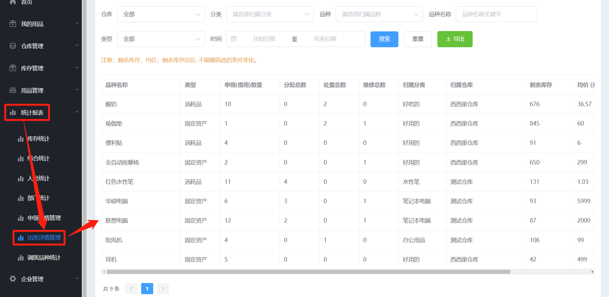609x297 pixels.
Task: Click the horizontal scrollbar left arrow
Action: (104, 272)
